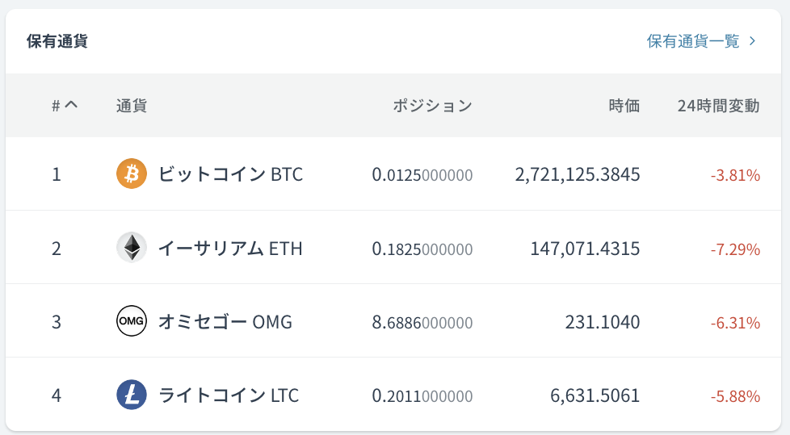Click the ETH -7.29% change value
790x435 pixels.
pos(735,249)
